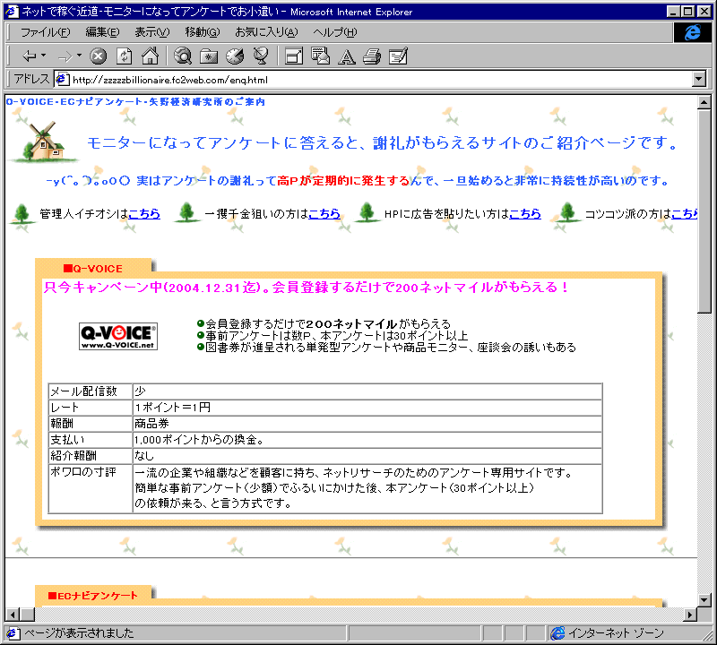Go back with the Back arrow button

[x=30, y=56]
